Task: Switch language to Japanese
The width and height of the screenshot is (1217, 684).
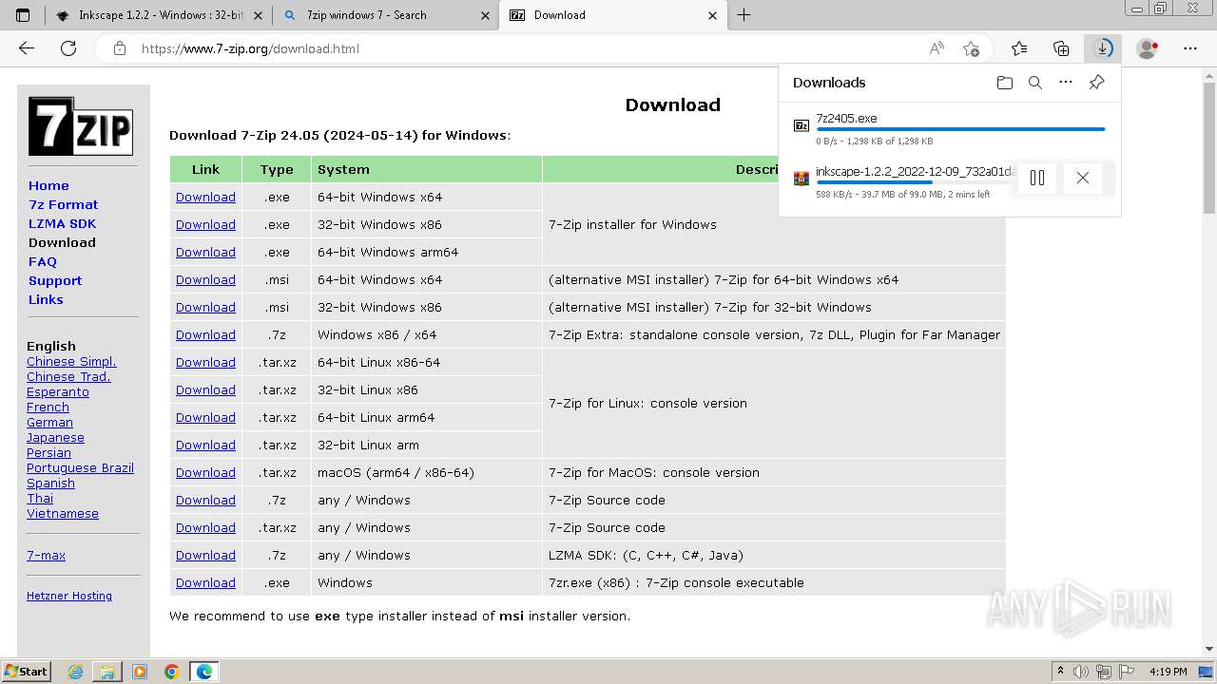Action: 55,437
